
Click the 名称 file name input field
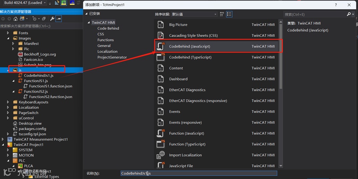pyautogui.click(x=199, y=173)
